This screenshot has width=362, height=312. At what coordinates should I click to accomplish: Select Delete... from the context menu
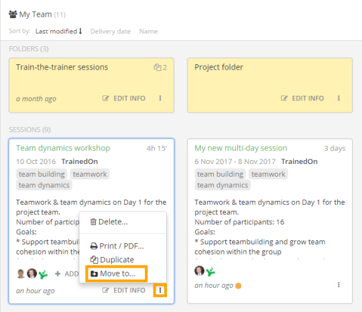coord(109,222)
